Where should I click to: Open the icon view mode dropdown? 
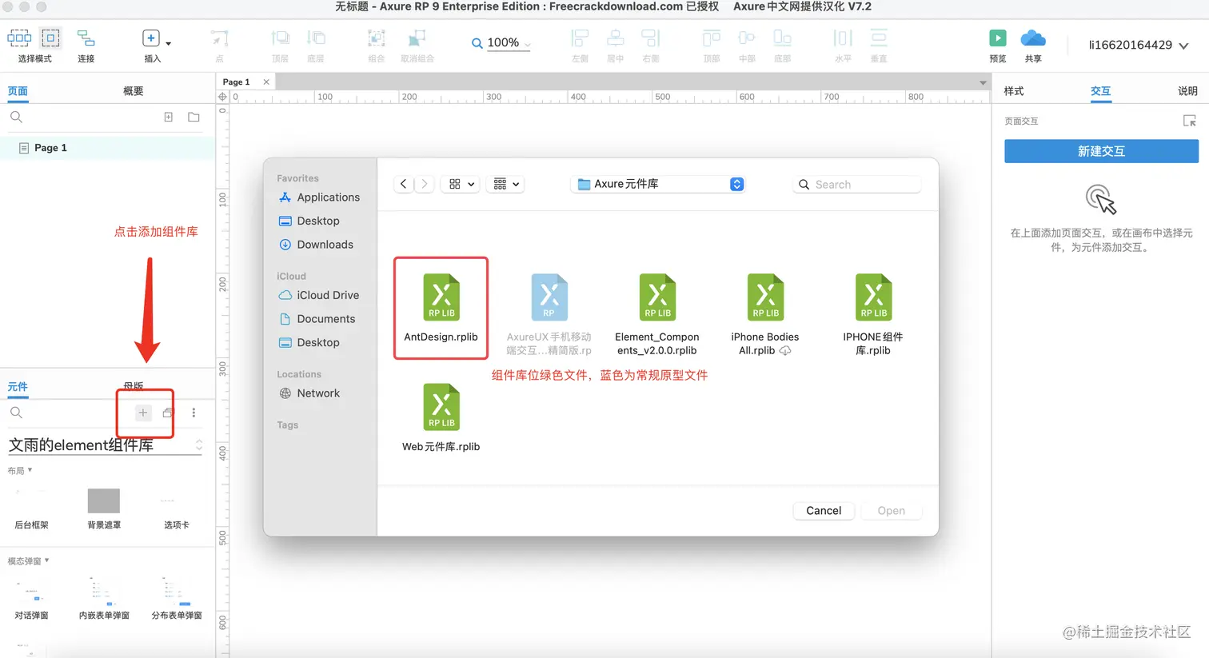click(461, 184)
